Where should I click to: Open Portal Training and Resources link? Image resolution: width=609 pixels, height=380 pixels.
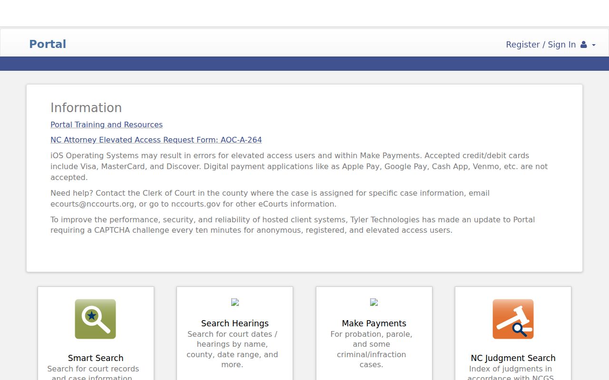tap(107, 124)
